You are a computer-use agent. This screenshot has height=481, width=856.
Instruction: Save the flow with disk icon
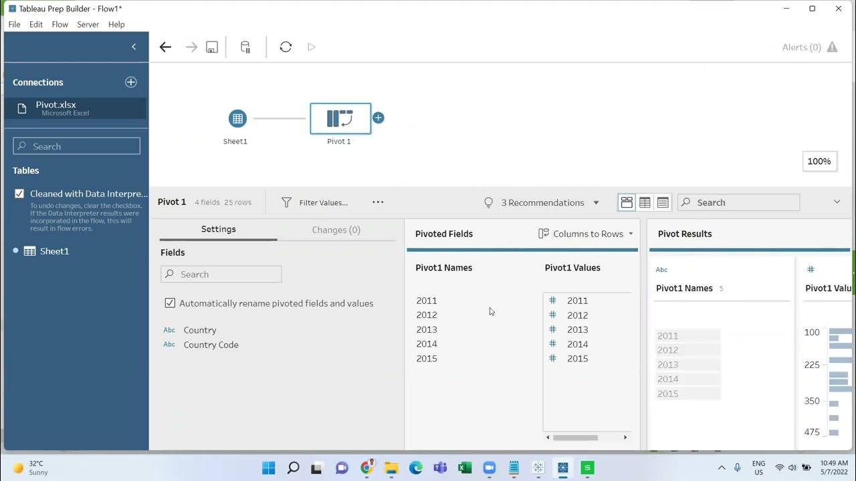click(x=212, y=47)
